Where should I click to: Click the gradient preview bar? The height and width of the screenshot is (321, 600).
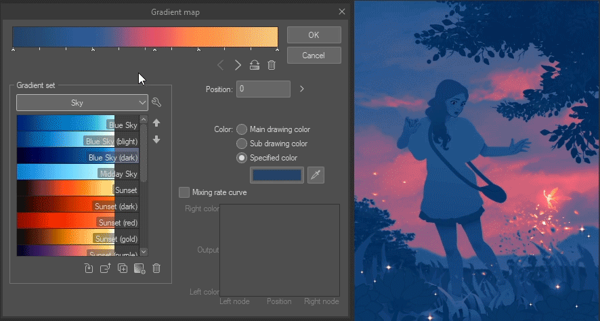pyautogui.click(x=145, y=37)
